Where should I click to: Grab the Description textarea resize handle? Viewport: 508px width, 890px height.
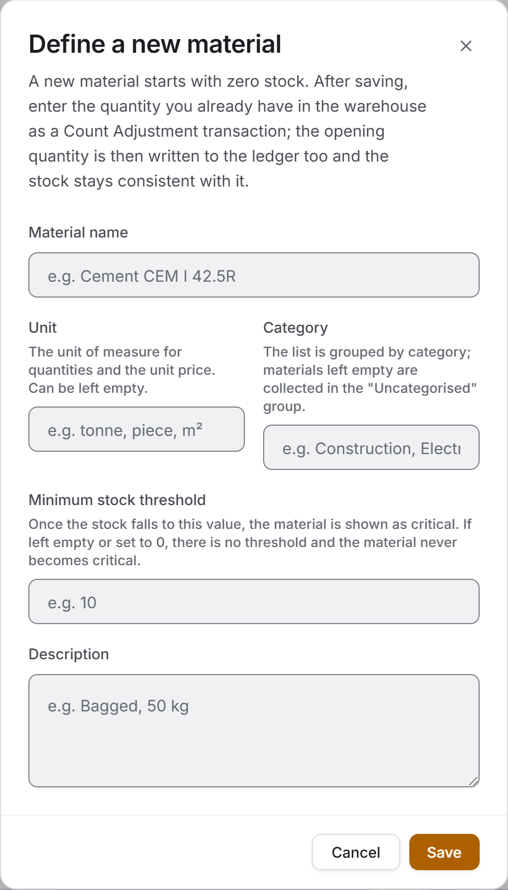coord(474,781)
